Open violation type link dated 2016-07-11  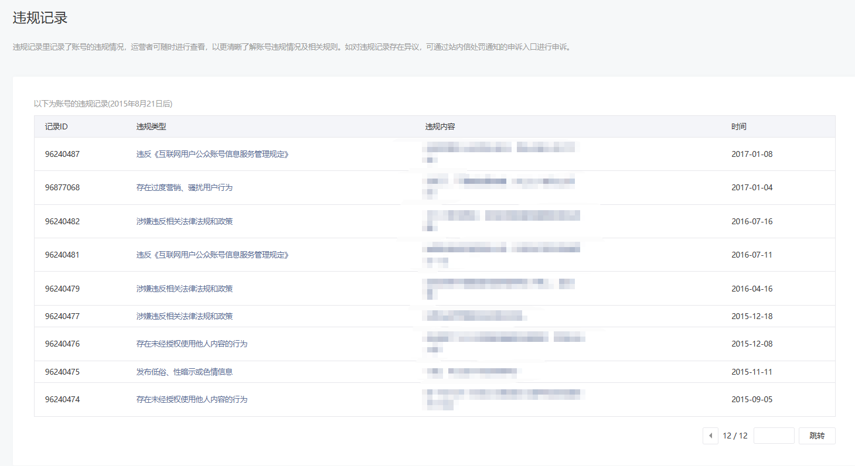(213, 255)
